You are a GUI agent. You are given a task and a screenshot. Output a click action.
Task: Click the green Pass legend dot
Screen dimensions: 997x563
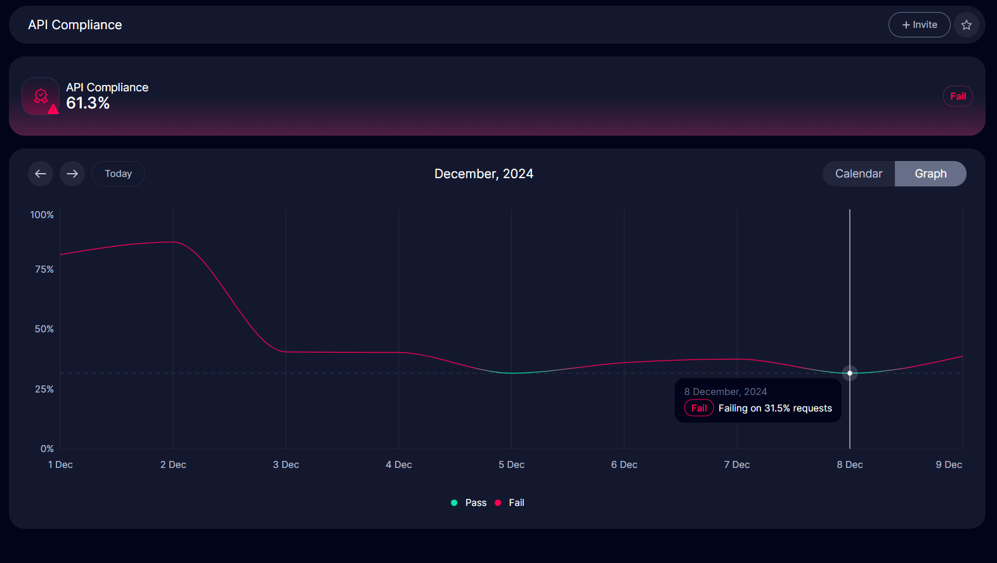point(454,503)
